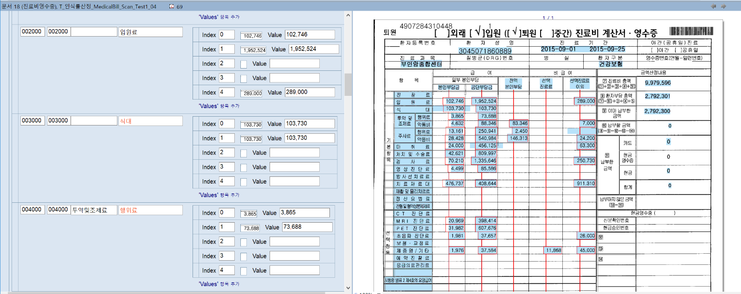Focus the 식대 Index 0 Value field
Screen dimensions: 741x294
[x=310, y=124]
